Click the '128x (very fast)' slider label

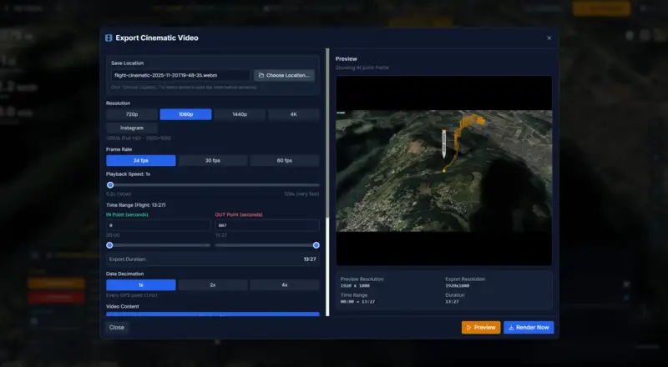pos(301,194)
